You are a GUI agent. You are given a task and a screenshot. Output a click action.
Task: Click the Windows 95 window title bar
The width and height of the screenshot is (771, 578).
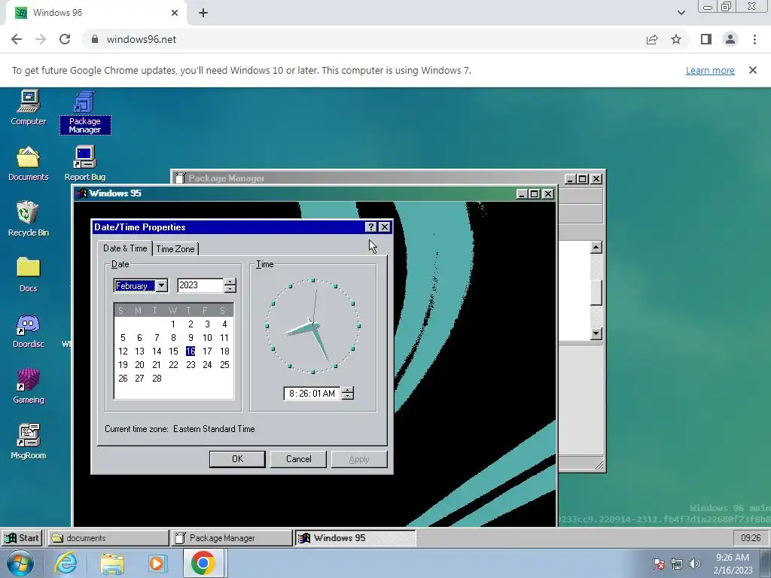(295, 193)
